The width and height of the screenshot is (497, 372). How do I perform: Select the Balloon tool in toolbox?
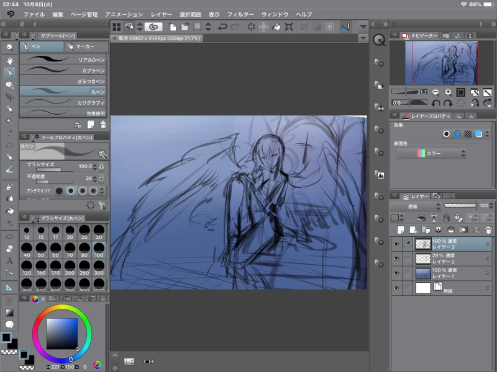click(9, 324)
